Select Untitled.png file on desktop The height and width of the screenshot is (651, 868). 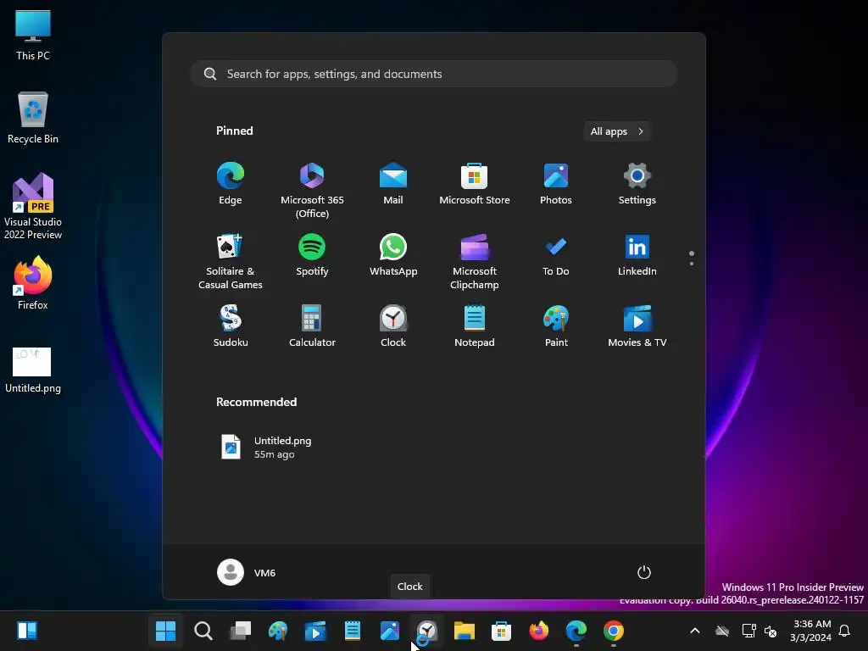point(33,370)
